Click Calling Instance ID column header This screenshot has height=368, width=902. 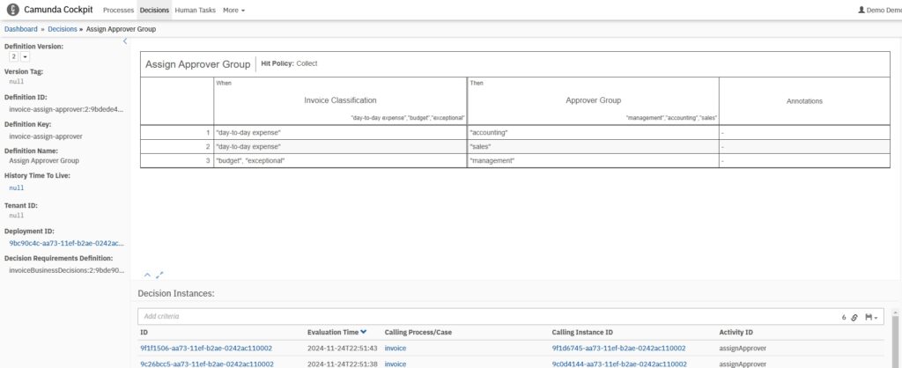pos(582,333)
